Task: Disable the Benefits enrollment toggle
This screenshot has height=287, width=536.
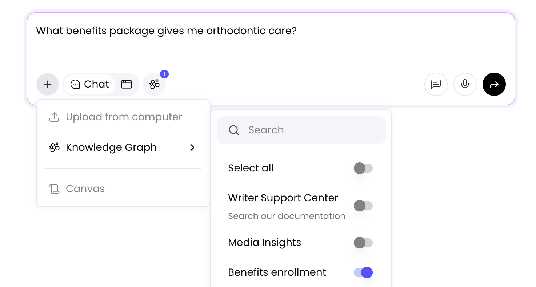Action: [363, 272]
